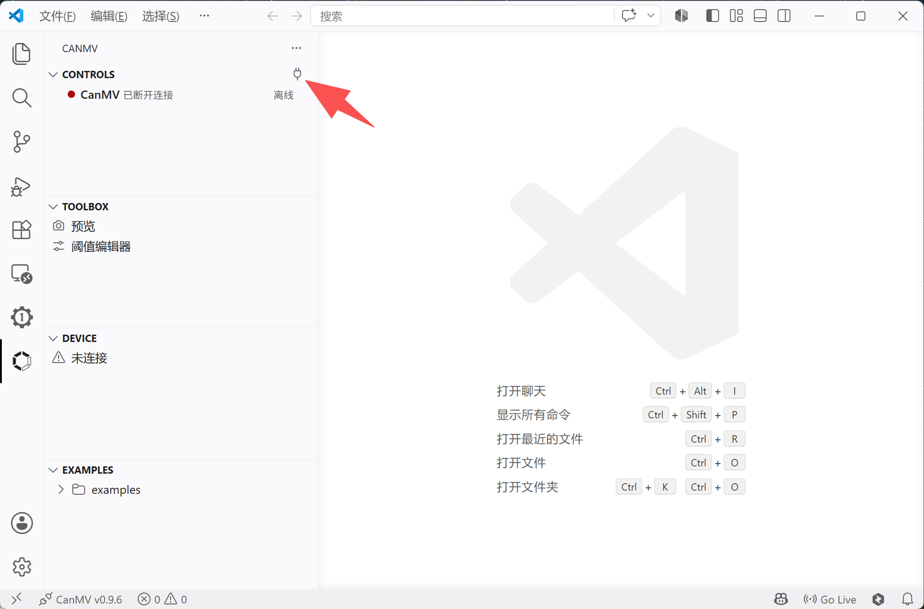Open Run and Debug view

[21, 186]
